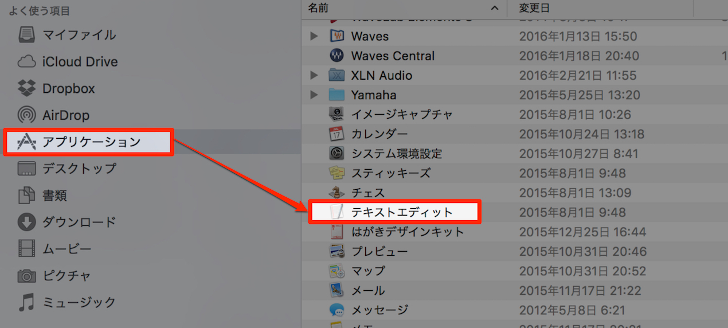Expand the XLN Audio disclosure triangle
728x328 pixels.
coord(314,75)
